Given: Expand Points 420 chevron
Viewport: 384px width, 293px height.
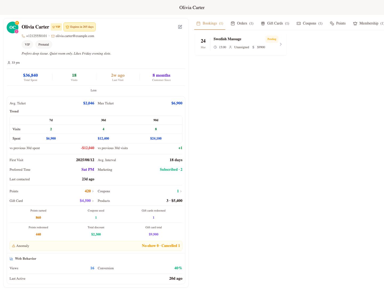Looking at the screenshot, I should point(93,191).
